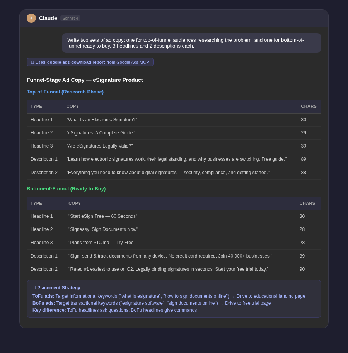Click the funnel-stage ad copy main title
Image resolution: width=348 pixels, height=353 pixels.
coord(85,80)
